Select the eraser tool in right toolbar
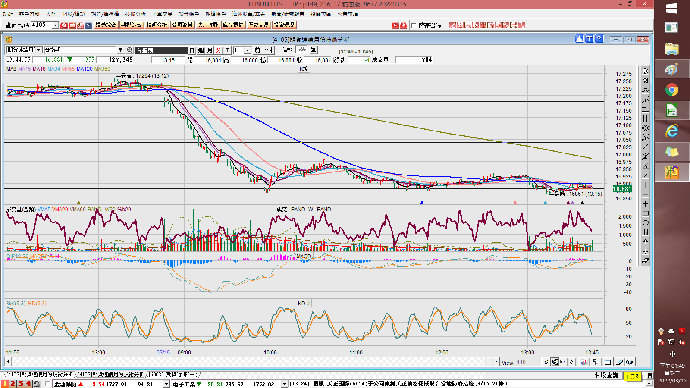The width and height of the screenshot is (690, 388). coord(646,260)
